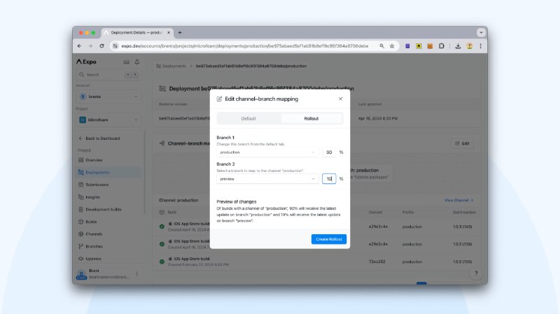Click the zoom magnifier icon in address bar
560x314 pixels.
381,46
